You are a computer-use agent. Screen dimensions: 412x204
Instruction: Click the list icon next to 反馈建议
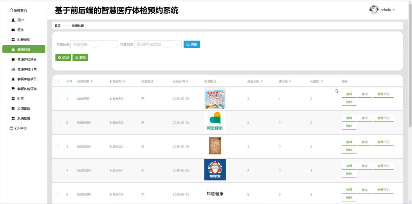[x=13, y=109]
